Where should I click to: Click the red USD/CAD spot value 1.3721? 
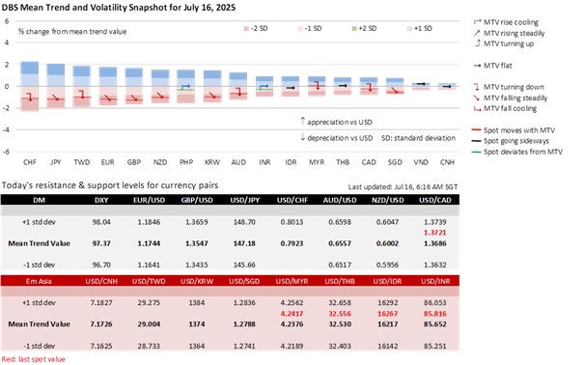(x=435, y=233)
